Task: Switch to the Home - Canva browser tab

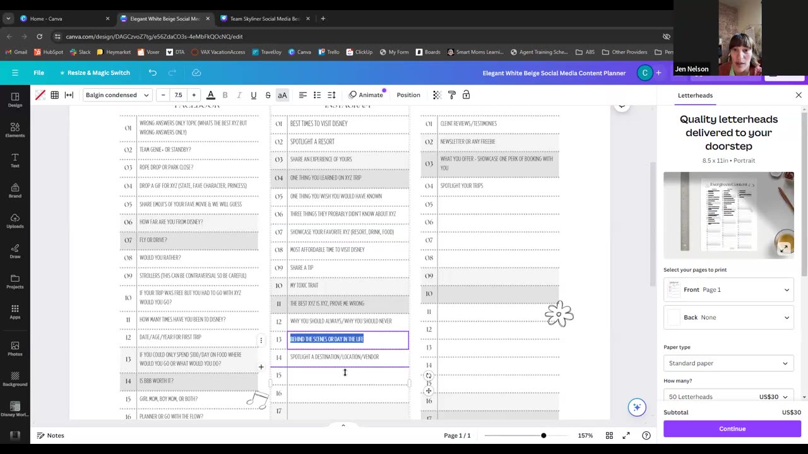Action: tap(62, 18)
